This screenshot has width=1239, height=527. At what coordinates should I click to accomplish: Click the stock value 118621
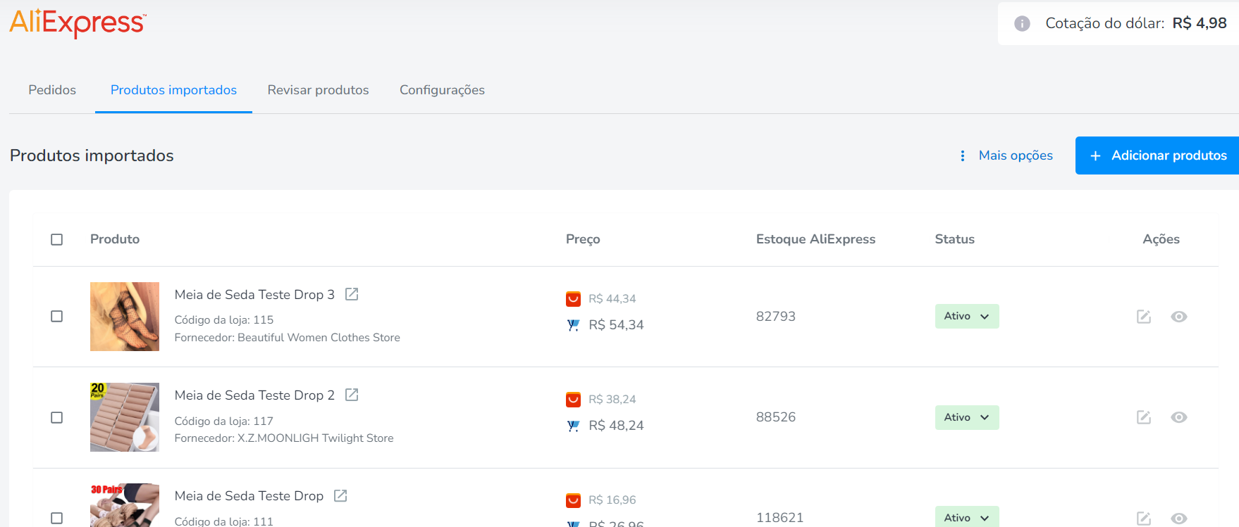tap(779, 518)
